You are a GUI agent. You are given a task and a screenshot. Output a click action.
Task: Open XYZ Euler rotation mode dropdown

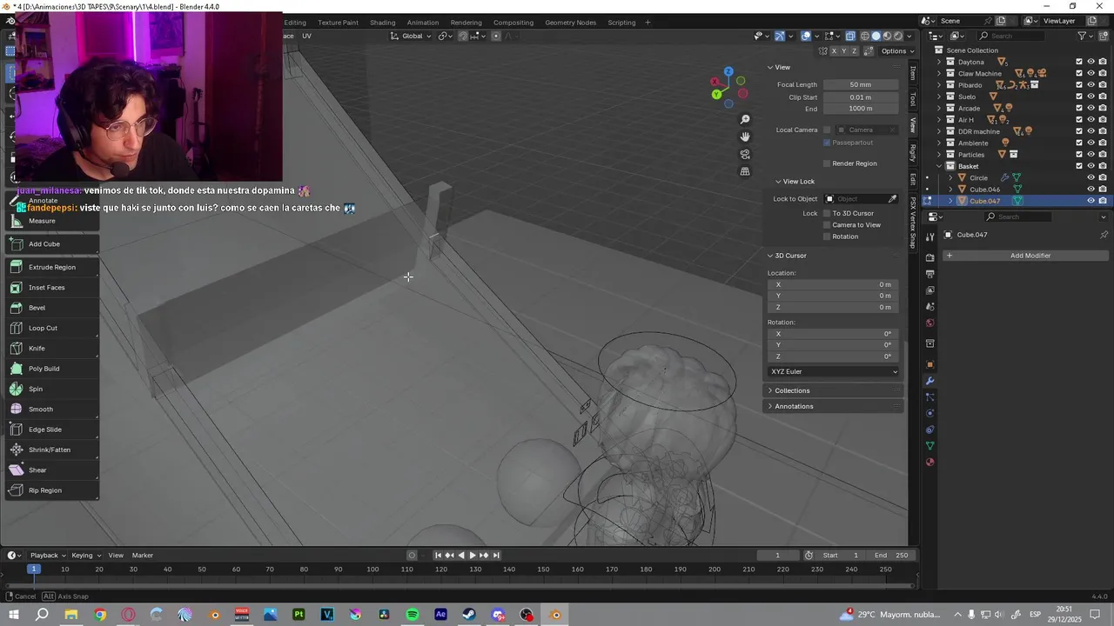(x=834, y=371)
